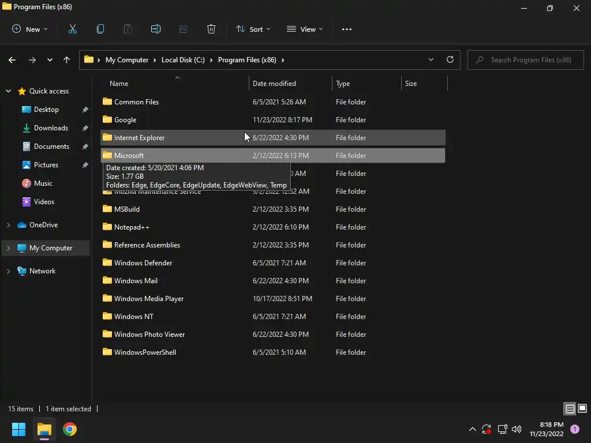The width and height of the screenshot is (591, 443).
Task: Go back with the left arrow
Action: [12, 60]
